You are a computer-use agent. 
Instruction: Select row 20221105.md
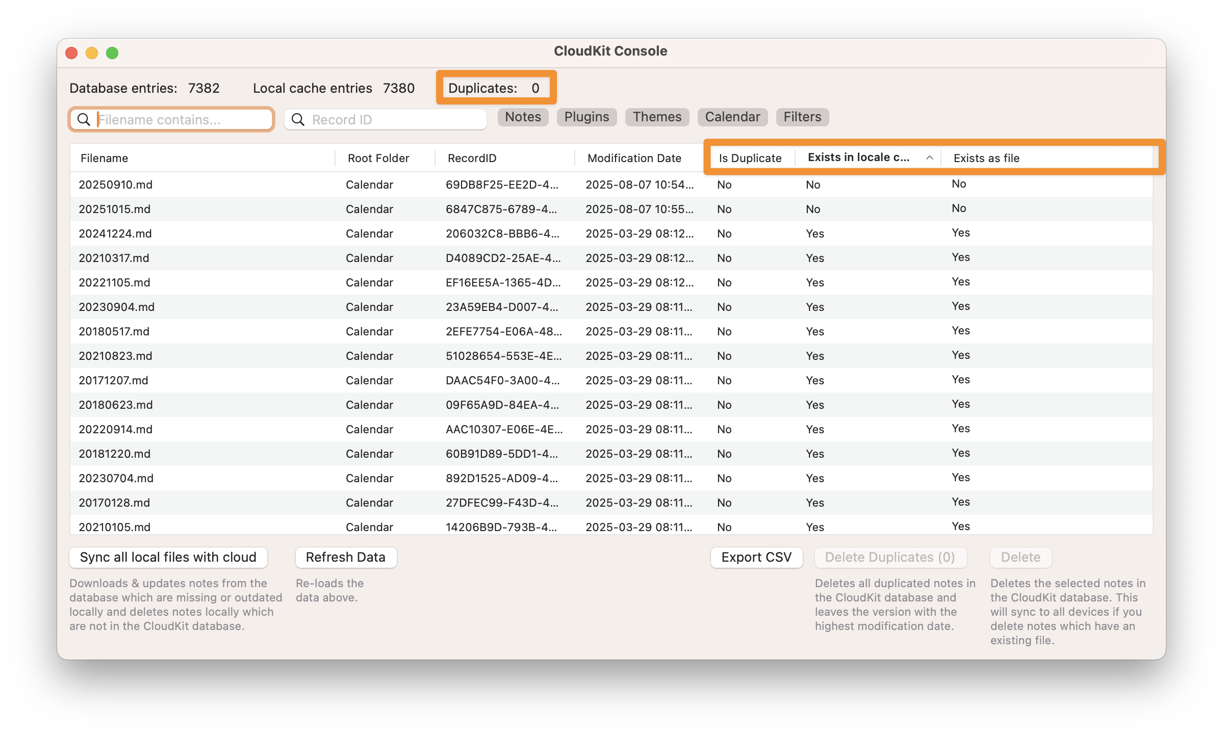pos(611,282)
